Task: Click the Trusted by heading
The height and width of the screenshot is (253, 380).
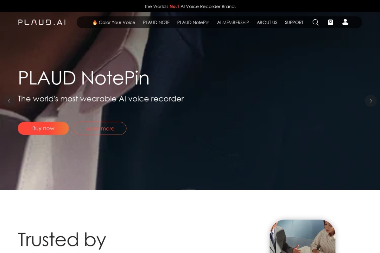Action: click(62, 239)
